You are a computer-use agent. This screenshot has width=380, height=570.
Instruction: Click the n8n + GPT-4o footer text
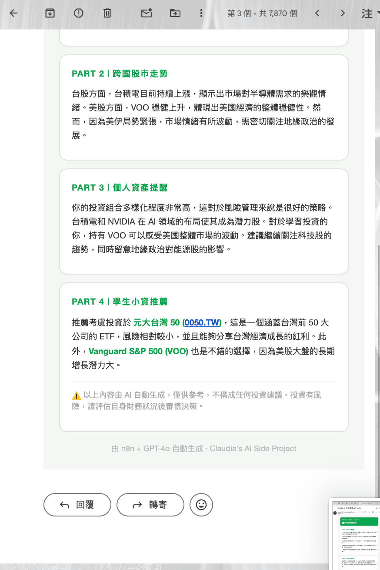tap(204, 449)
